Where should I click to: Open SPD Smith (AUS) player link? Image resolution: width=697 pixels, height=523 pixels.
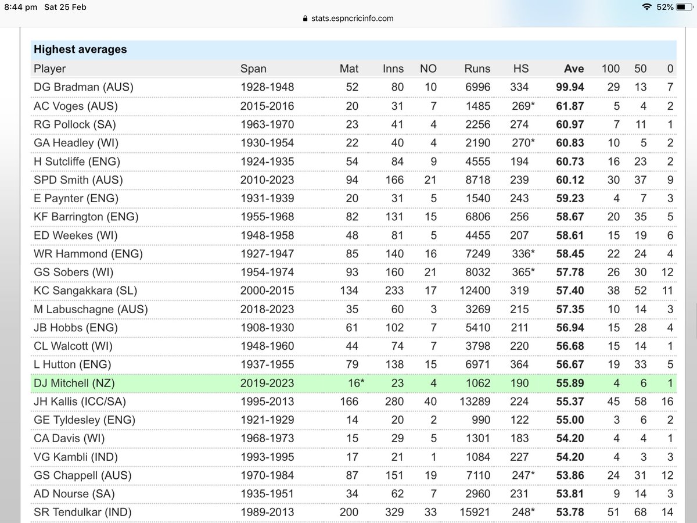pyautogui.click(x=78, y=180)
